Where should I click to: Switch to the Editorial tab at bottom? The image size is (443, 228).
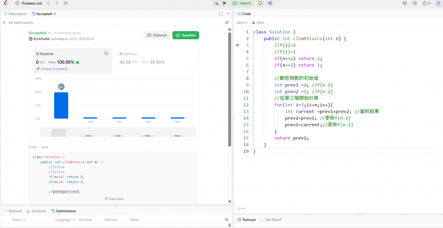click(13, 211)
